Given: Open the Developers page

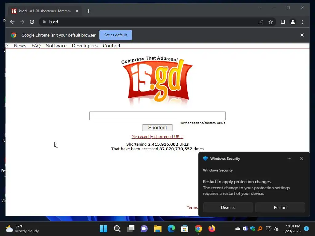Looking at the screenshot, I should 85,46.
